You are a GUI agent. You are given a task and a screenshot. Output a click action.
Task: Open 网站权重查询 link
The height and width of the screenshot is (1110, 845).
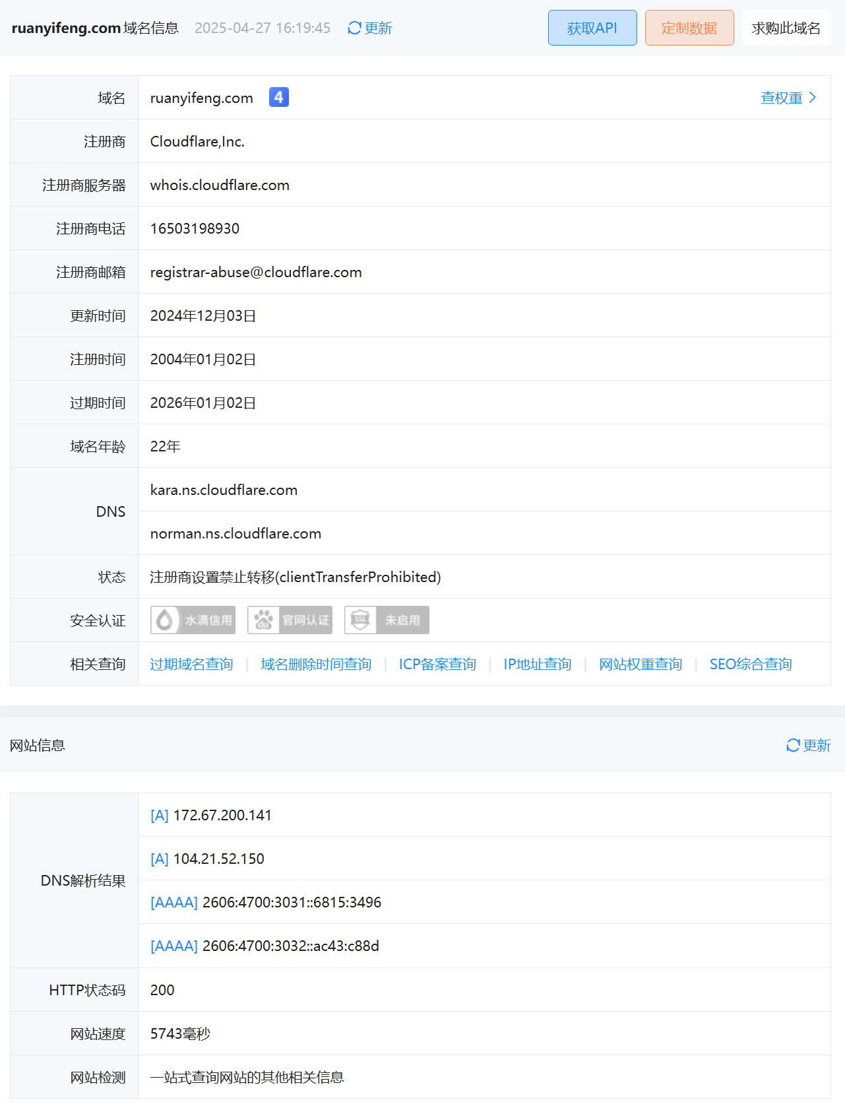click(641, 664)
